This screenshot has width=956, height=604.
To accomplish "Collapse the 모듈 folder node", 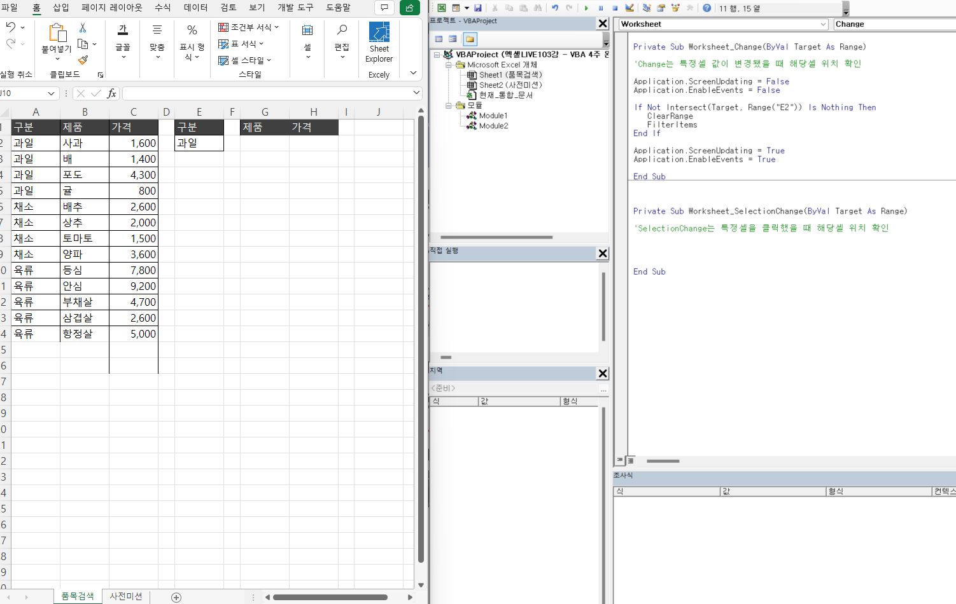I will [448, 106].
